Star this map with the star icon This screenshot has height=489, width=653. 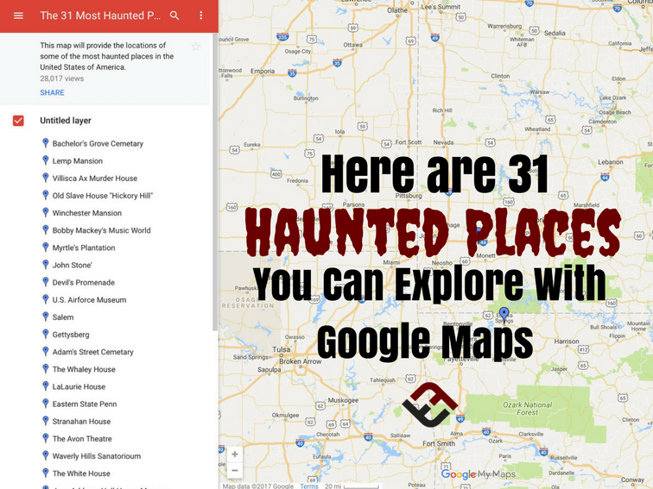pyautogui.click(x=196, y=47)
